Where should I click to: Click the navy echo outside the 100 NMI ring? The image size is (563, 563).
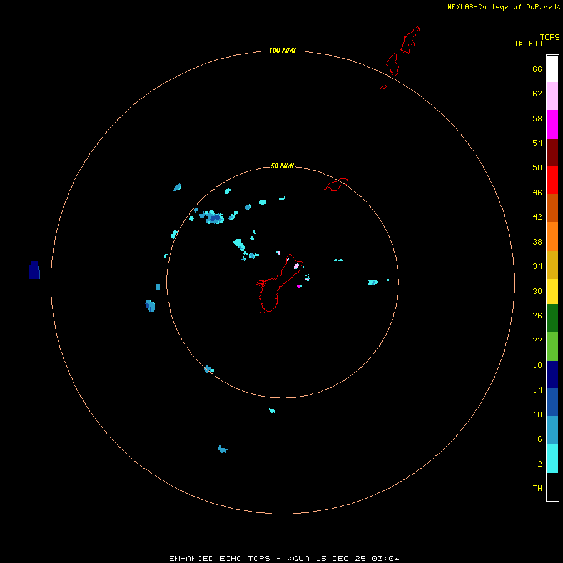point(34,270)
